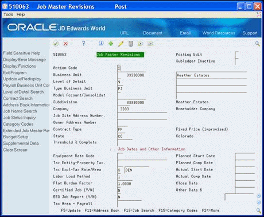Click the Tax Rate/Area field showing DEN
Image resolution: width=264 pixels, height=217 pixels.
[x=137, y=170]
